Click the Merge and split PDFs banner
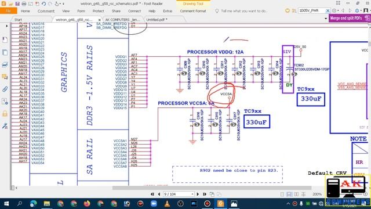The height and width of the screenshot is (209, 371). click(350, 18)
